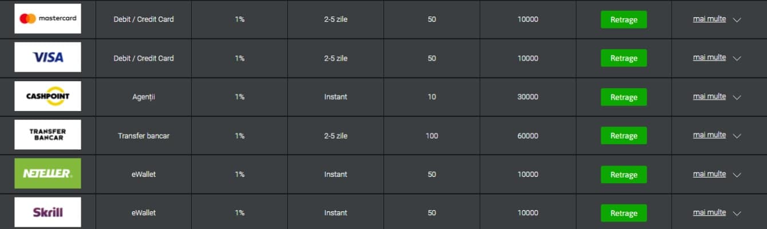This screenshot has height=229, width=767.
Task: Pick the Skrill logo
Action: (x=48, y=212)
